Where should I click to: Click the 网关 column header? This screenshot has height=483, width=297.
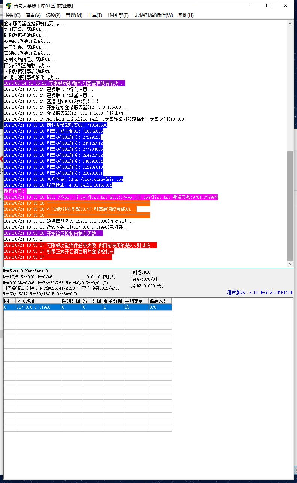[x=10, y=301]
